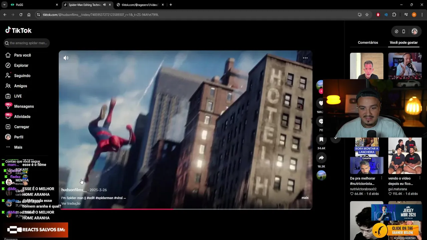427x240 pixels.
Task: Like the video with the heart icon
Action: point(321,103)
